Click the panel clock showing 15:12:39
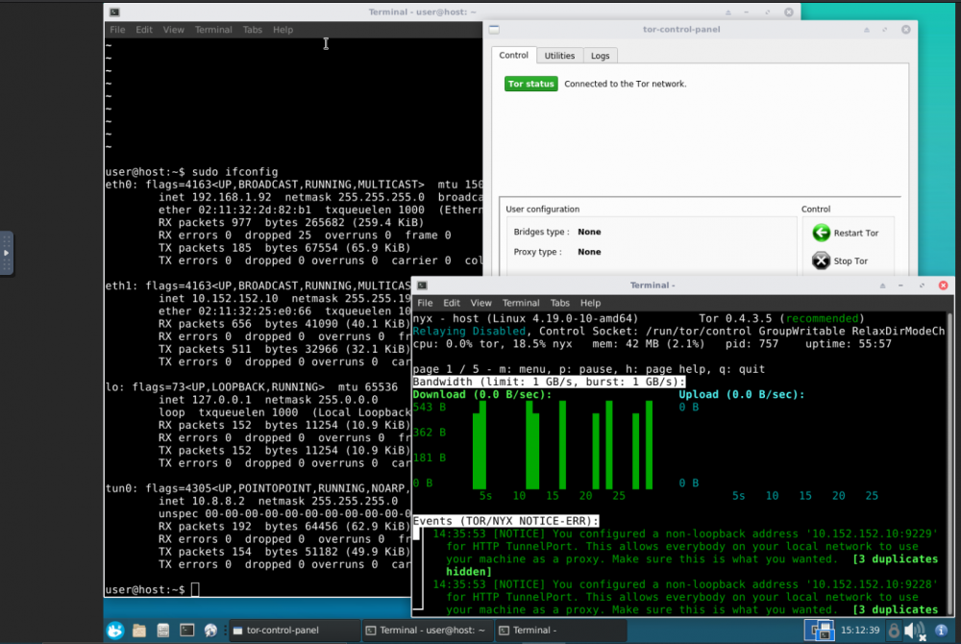The height and width of the screenshot is (644, 961). (x=858, y=631)
